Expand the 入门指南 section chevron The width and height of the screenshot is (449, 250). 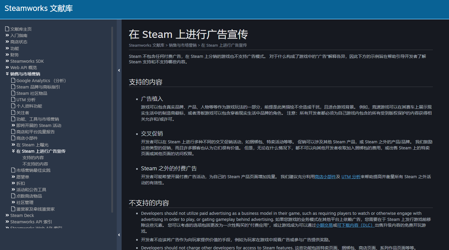click(x=7, y=35)
